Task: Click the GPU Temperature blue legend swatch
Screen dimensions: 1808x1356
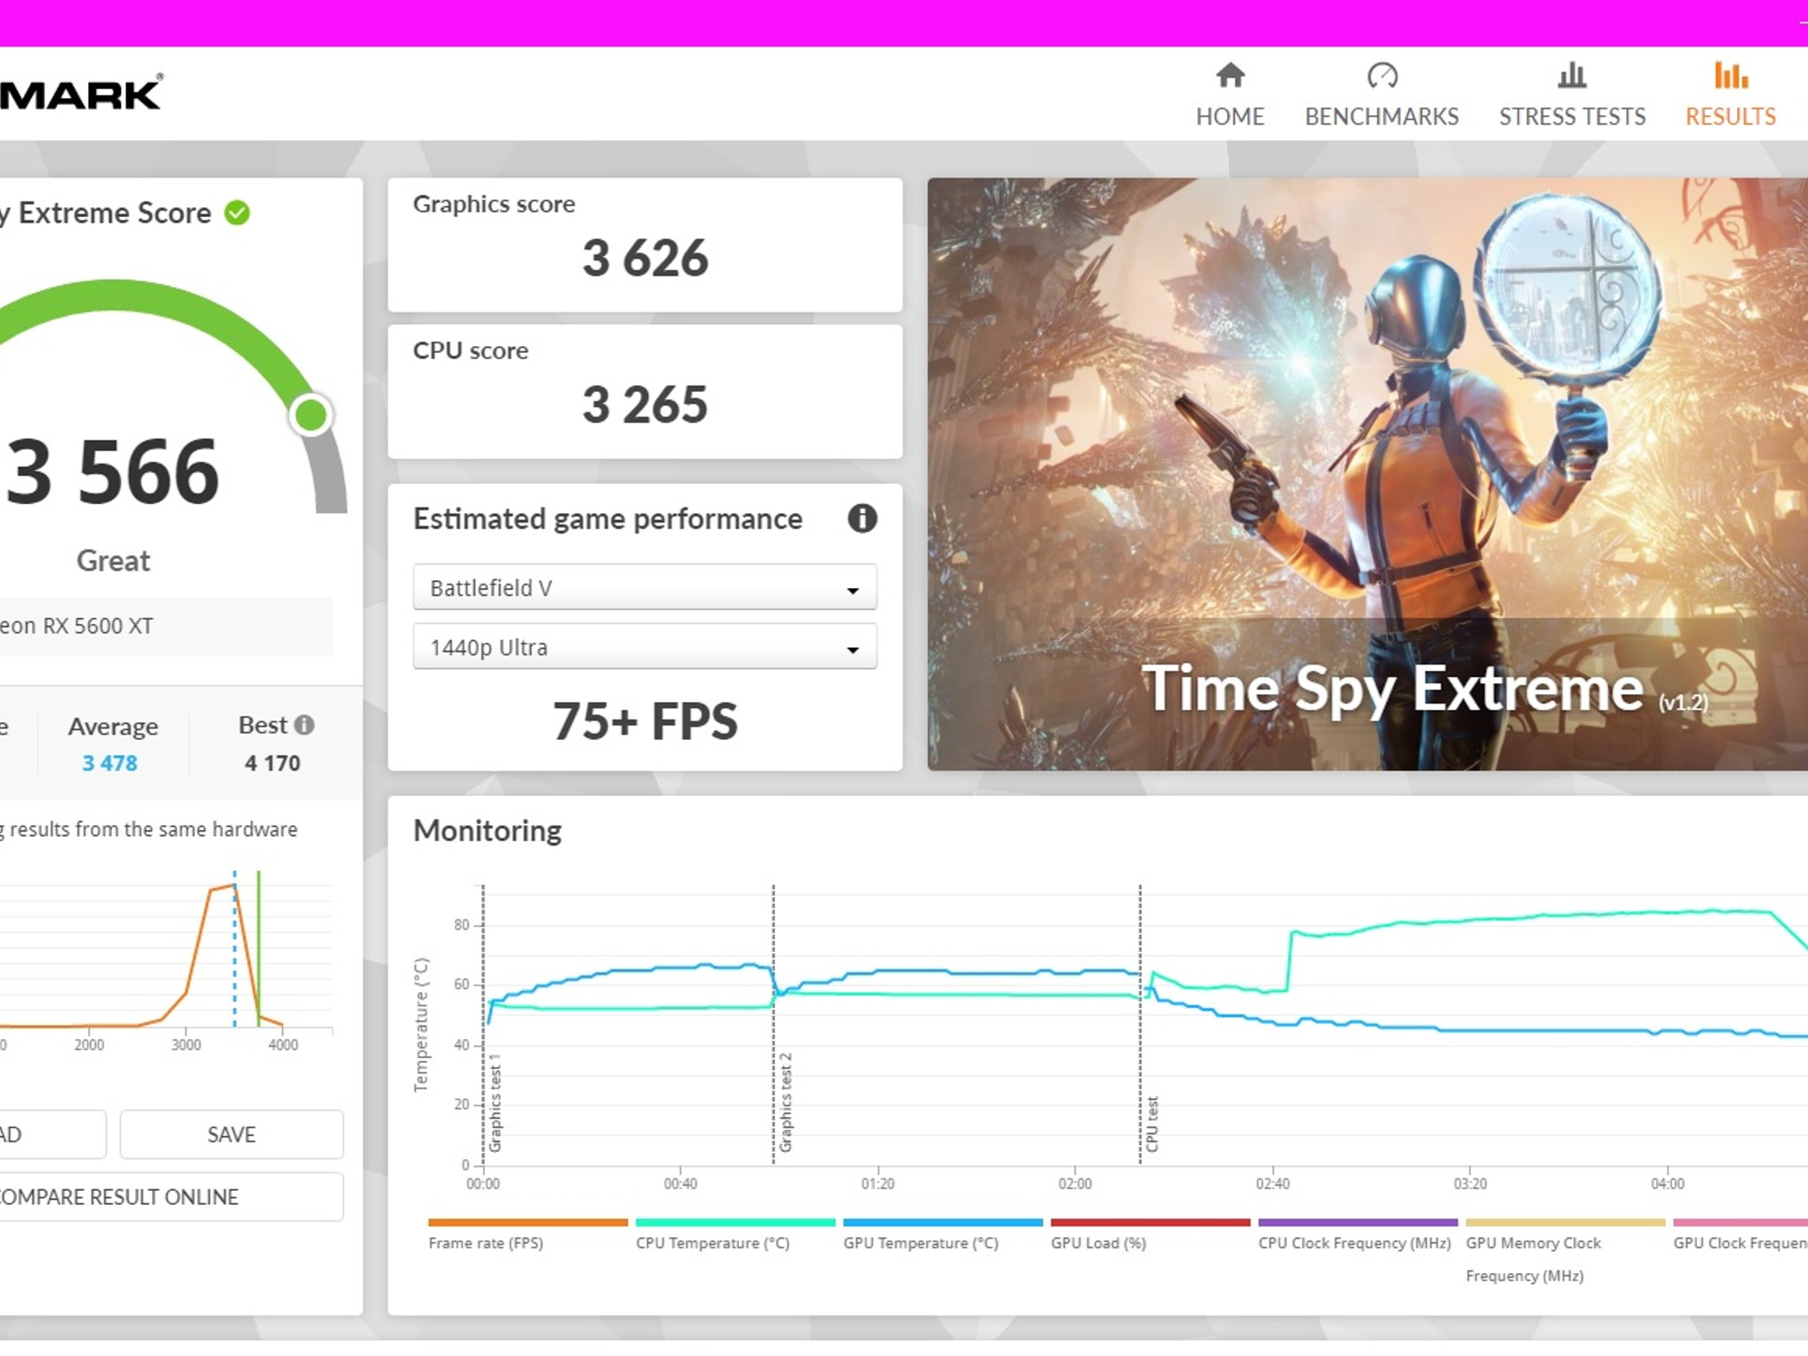Action: coord(942,1223)
